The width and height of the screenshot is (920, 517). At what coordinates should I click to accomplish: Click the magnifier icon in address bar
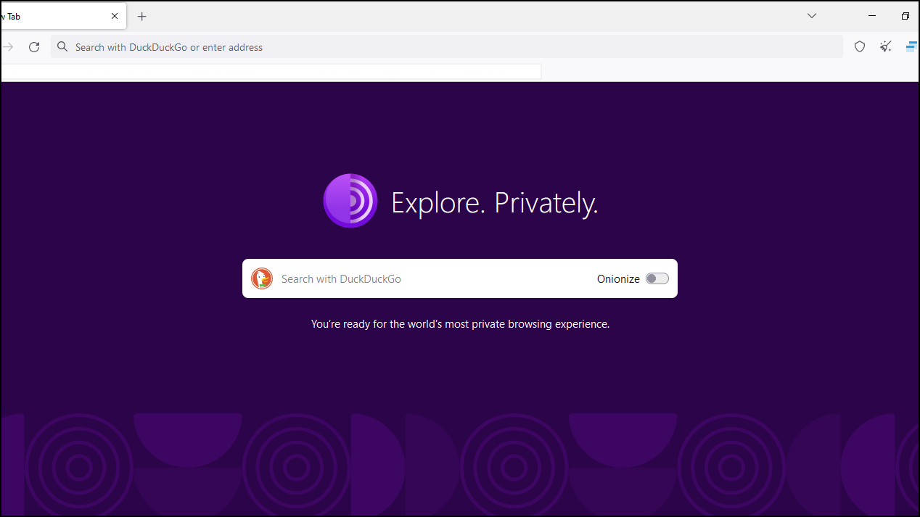62,47
